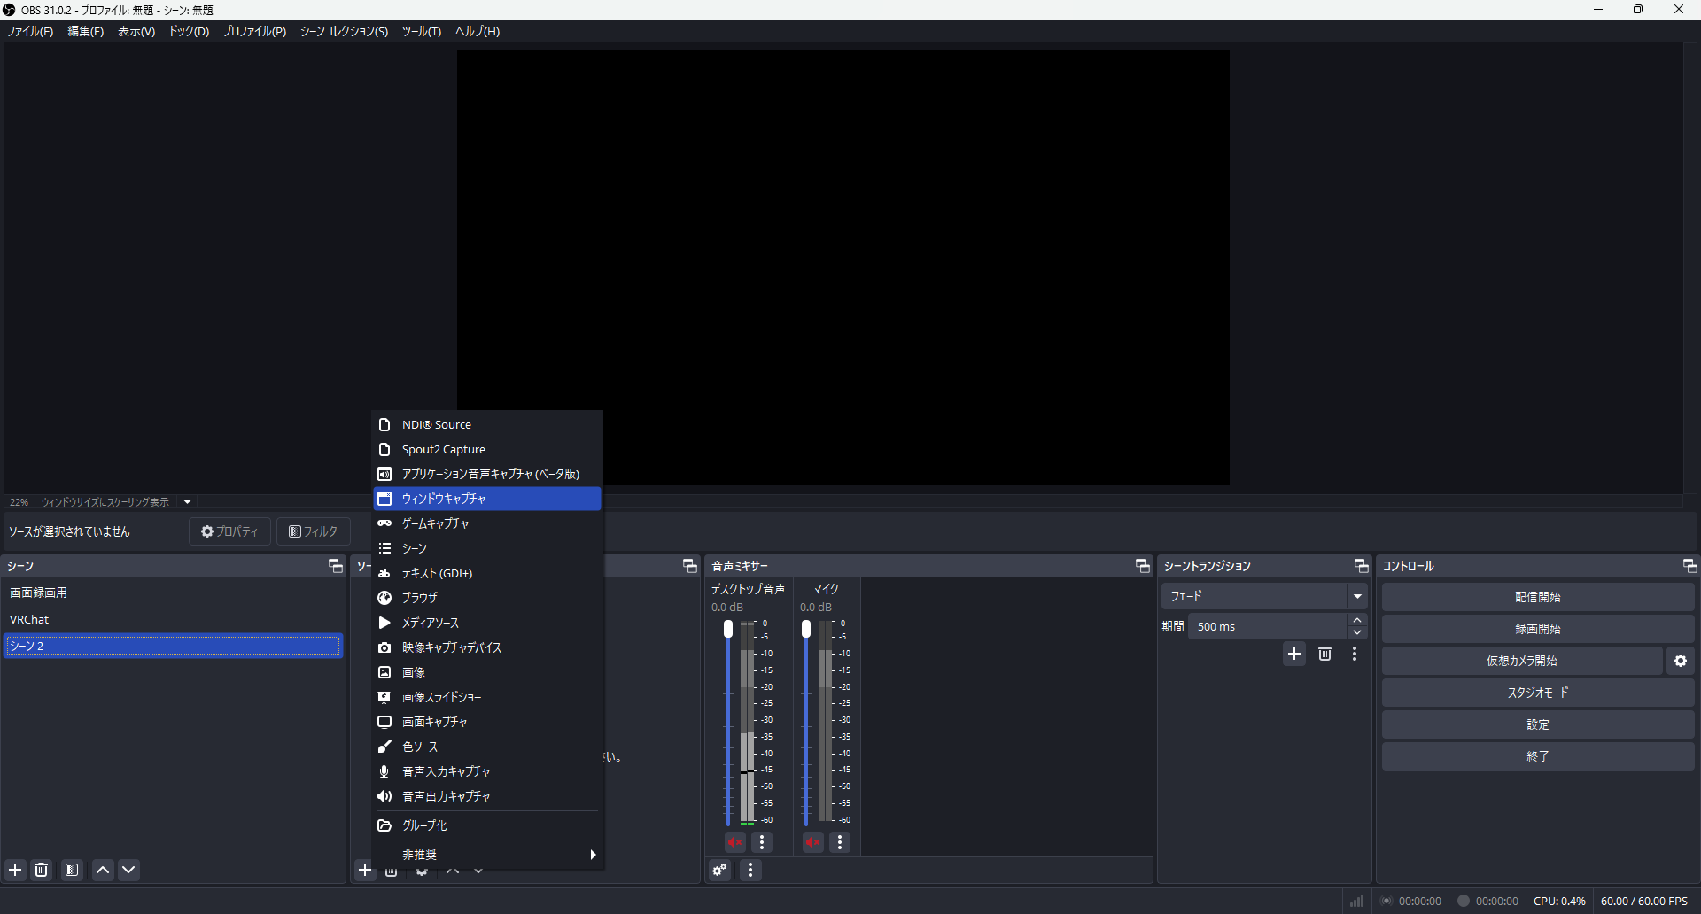Open the preview scaling dropdown
Image resolution: width=1701 pixels, height=914 pixels.
187,501
